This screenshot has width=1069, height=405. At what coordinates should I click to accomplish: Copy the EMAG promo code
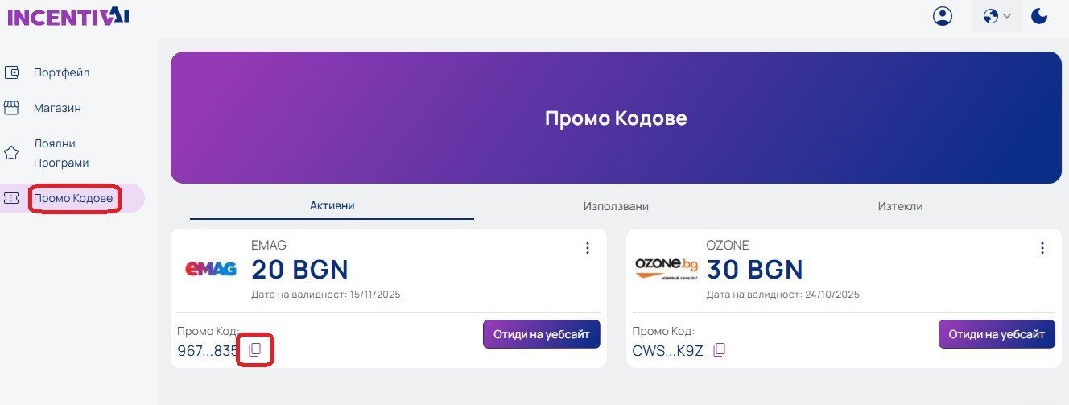(255, 349)
